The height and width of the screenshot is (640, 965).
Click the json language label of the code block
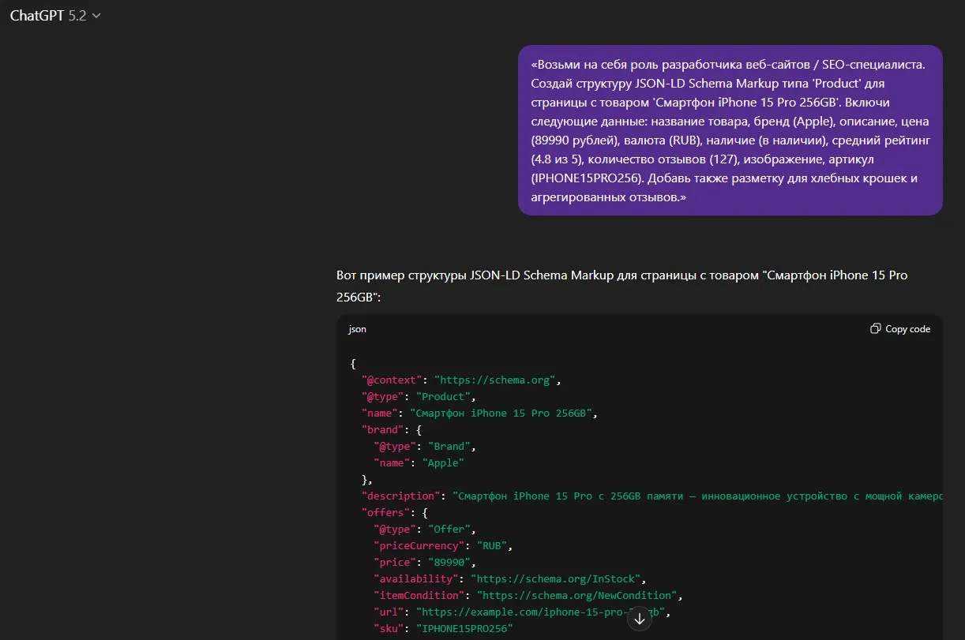pos(358,329)
